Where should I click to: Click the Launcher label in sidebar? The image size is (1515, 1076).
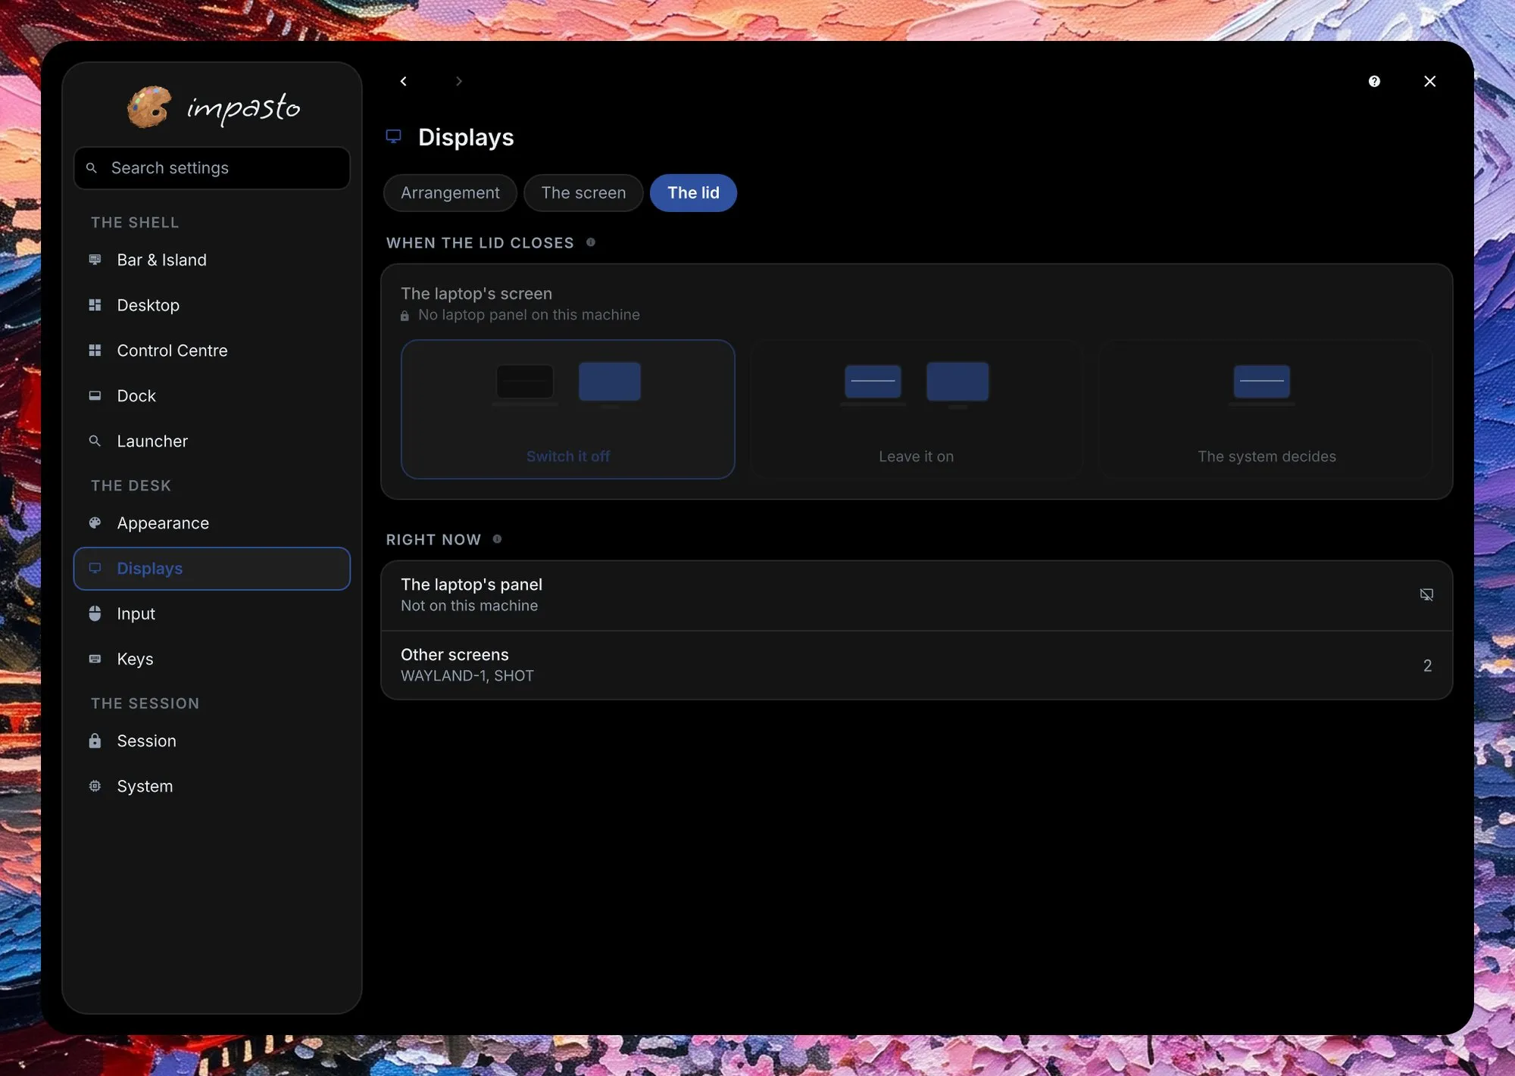152,441
